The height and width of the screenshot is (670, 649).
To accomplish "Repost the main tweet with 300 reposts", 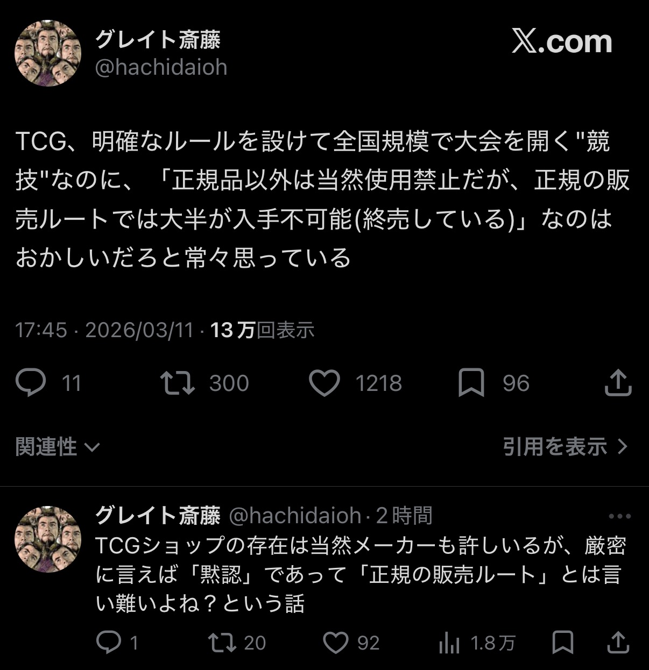I will [x=178, y=383].
